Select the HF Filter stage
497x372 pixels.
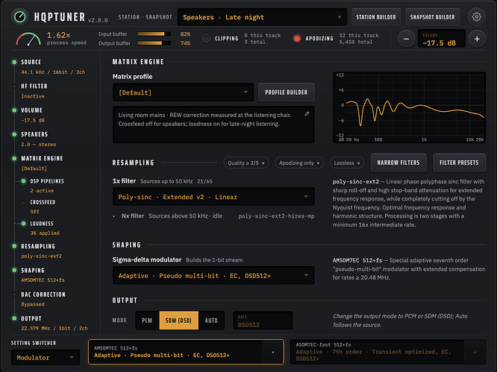(x=34, y=86)
